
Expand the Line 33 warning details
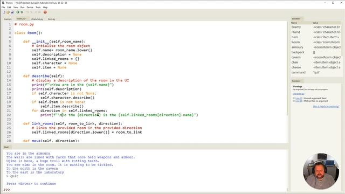[x=293, y=101]
